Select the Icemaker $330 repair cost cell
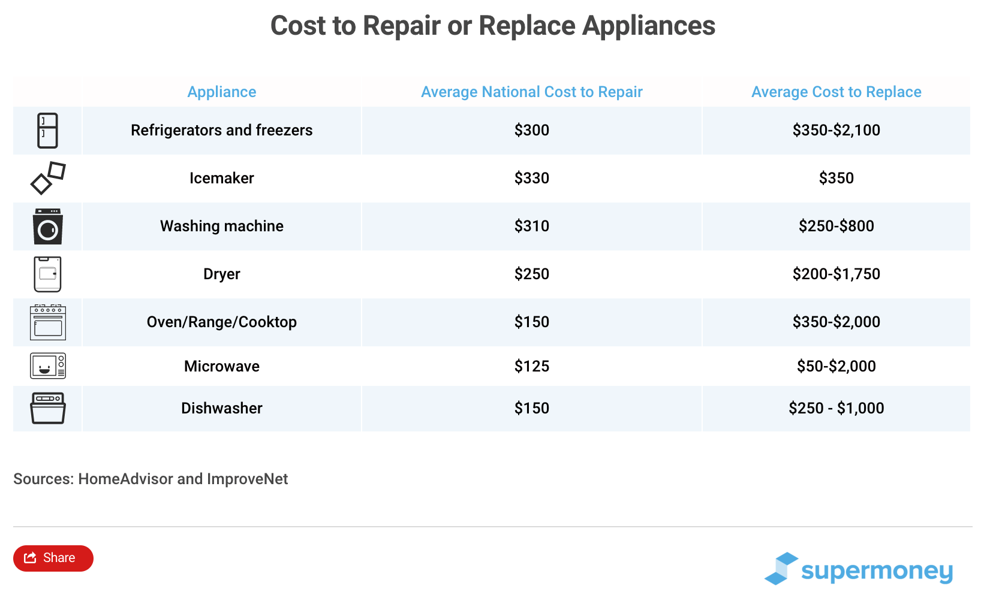Screen dimensions: 987x598 531,179
